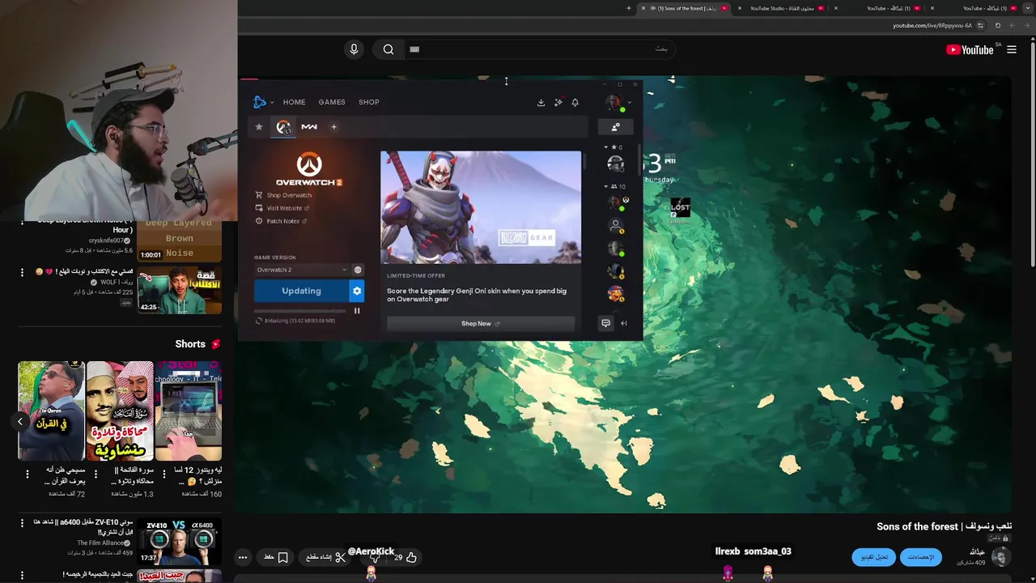Open the LOST desktop shortcut
The width and height of the screenshot is (1036, 583).
pyautogui.click(x=680, y=209)
